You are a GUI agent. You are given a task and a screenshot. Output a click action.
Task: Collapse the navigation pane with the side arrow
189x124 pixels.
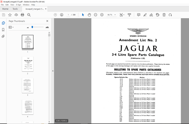click(x=53, y=71)
